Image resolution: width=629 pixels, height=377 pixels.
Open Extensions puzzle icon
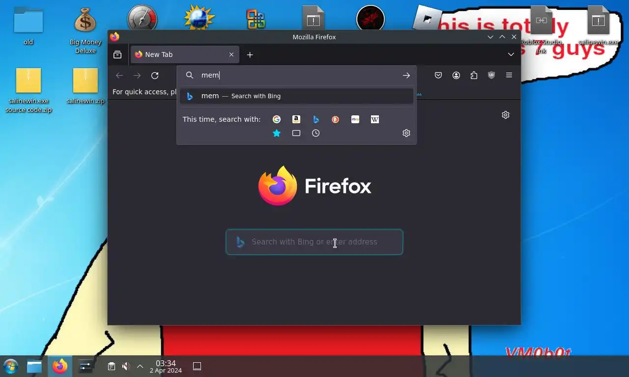point(474,75)
